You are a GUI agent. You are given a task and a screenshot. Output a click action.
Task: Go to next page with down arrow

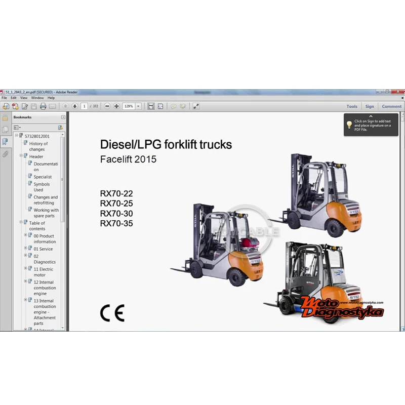tap(74, 106)
